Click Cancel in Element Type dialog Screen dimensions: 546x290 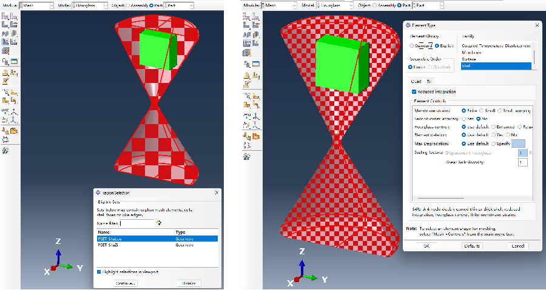(518, 246)
